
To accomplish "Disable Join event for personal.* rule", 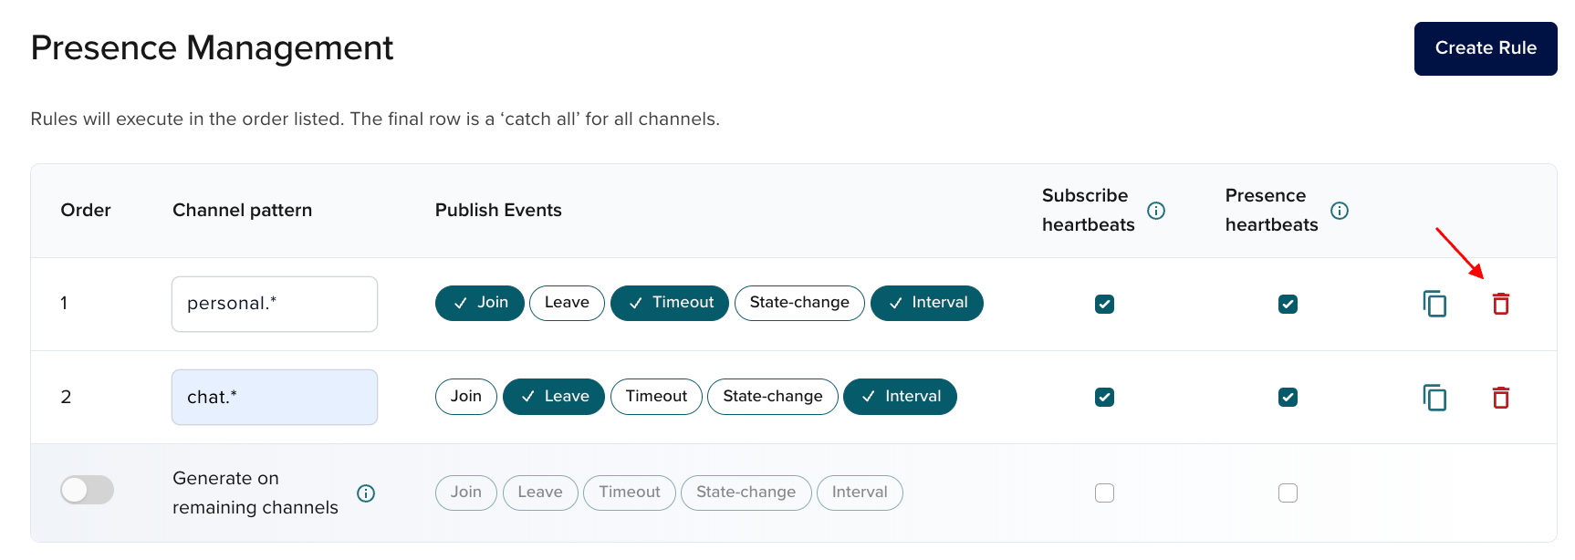I will 479,303.
